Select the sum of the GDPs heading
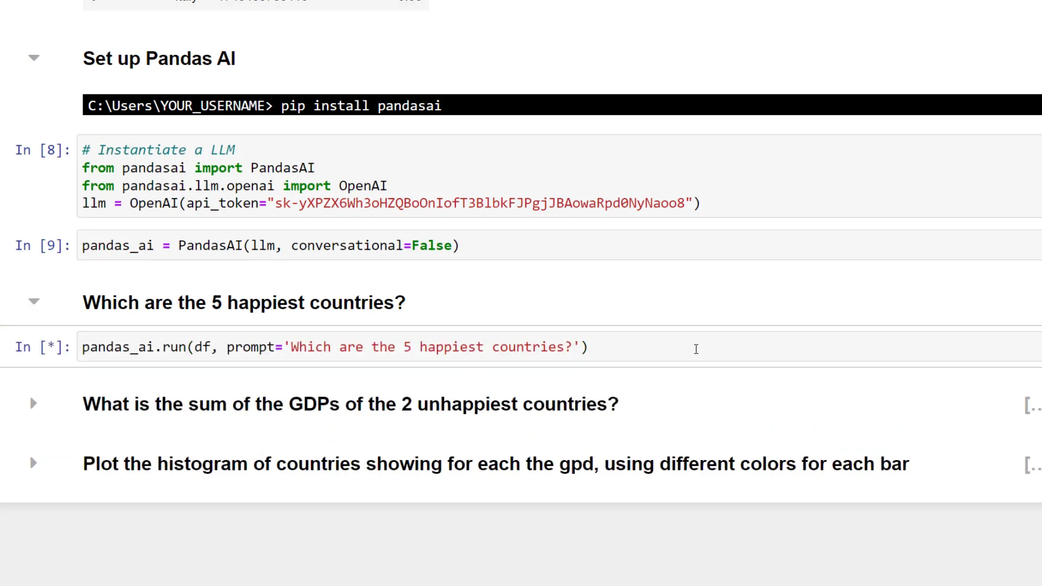Image resolution: width=1042 pixels, height=586 pixels. (350, 404)
